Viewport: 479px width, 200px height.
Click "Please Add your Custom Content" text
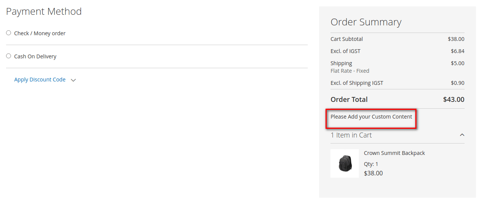click(371, 117)
